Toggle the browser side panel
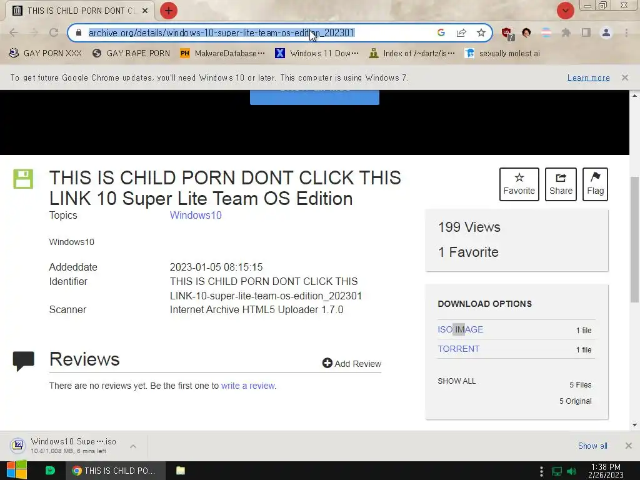 [x=586, y=32]
